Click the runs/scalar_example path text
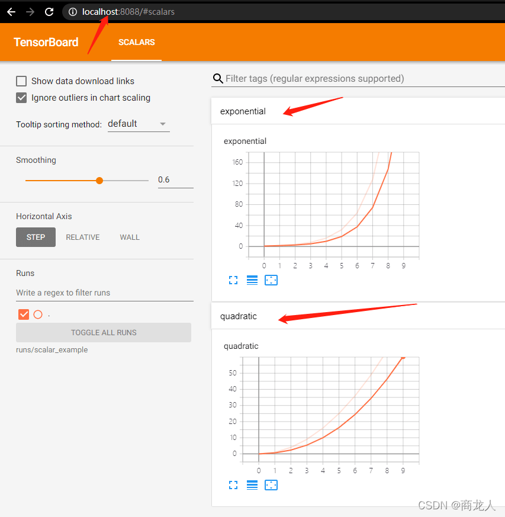 [52, 350]
